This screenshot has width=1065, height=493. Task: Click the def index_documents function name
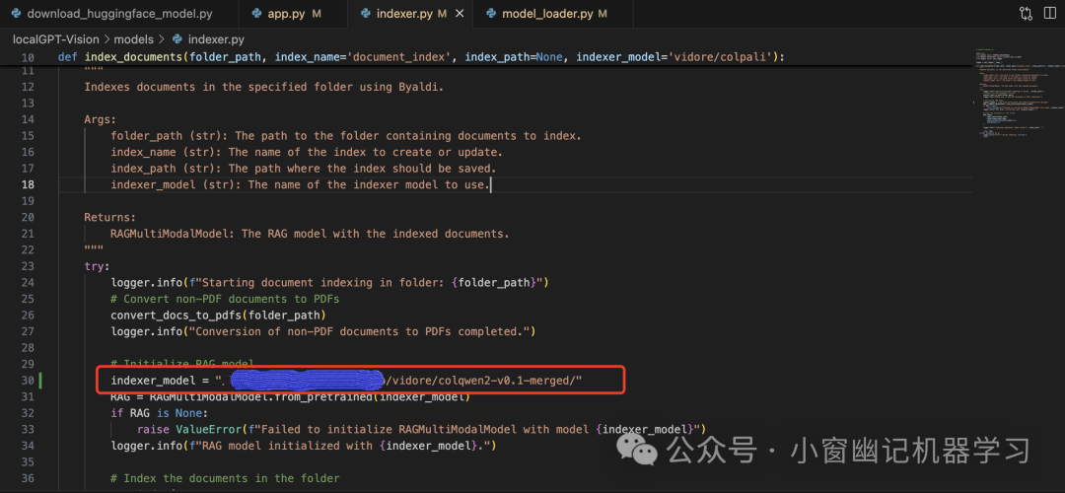pyautogui.click(x=134, y=57)
